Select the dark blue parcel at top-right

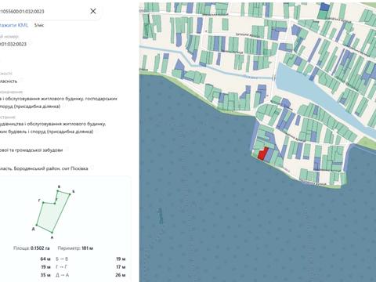click(324, 7)
